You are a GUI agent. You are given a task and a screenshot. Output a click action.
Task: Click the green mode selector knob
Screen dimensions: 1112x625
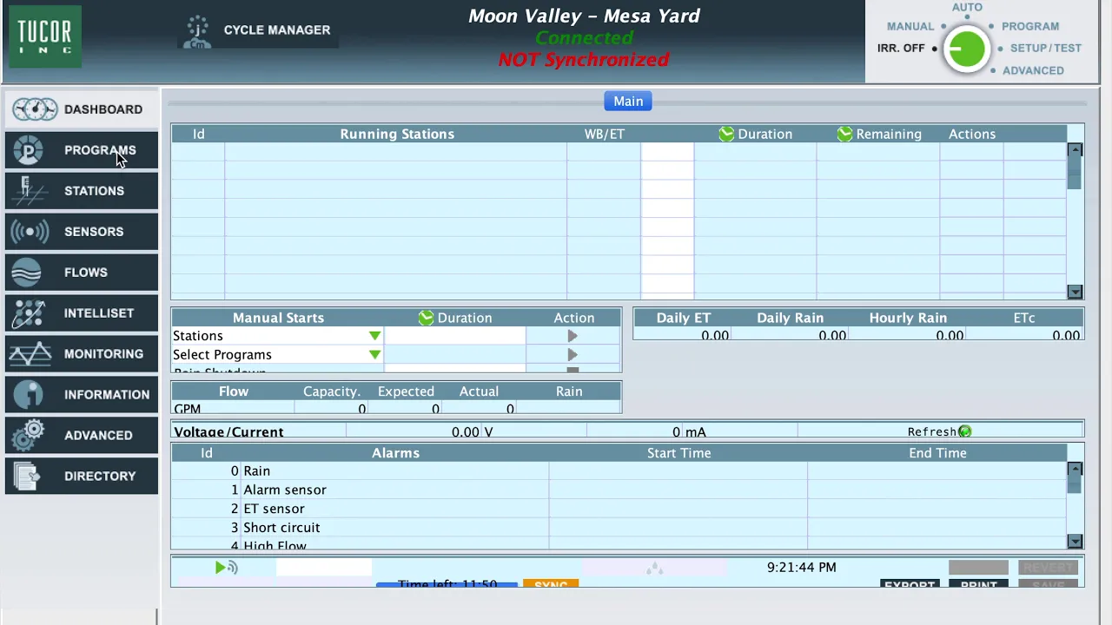[x=966, y=49]
